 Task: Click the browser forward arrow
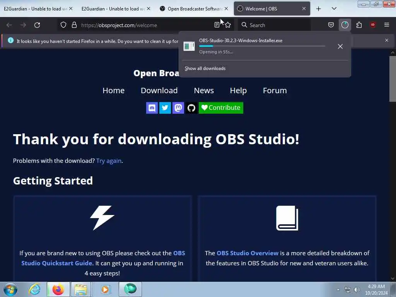click(23, 25)
